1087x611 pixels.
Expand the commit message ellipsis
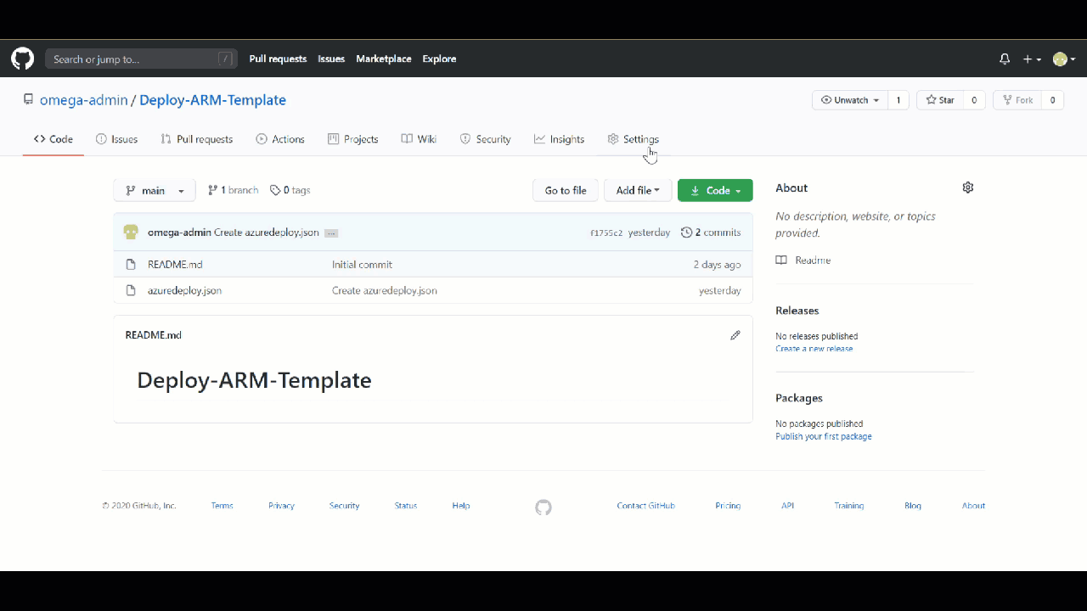[331, 233]
